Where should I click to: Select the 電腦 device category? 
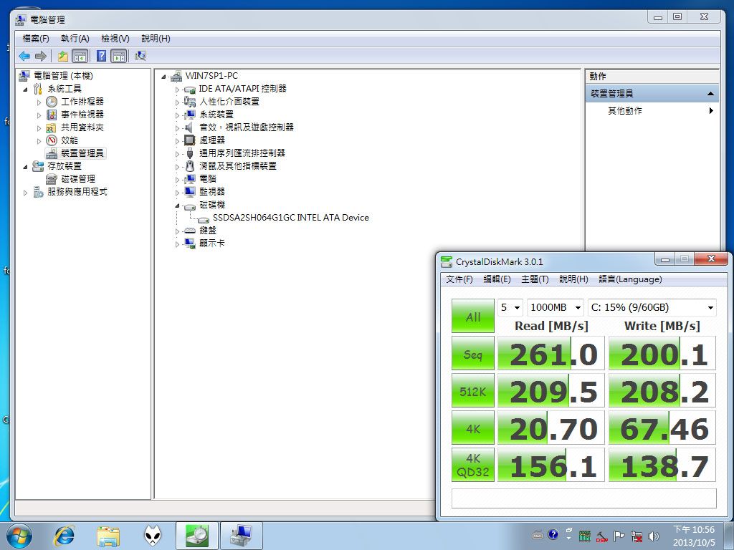(208, 178)
